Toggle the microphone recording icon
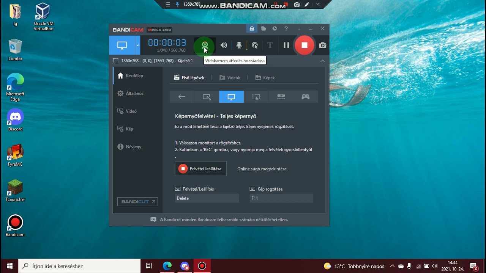The image size is (486, 273). [239, 45]
